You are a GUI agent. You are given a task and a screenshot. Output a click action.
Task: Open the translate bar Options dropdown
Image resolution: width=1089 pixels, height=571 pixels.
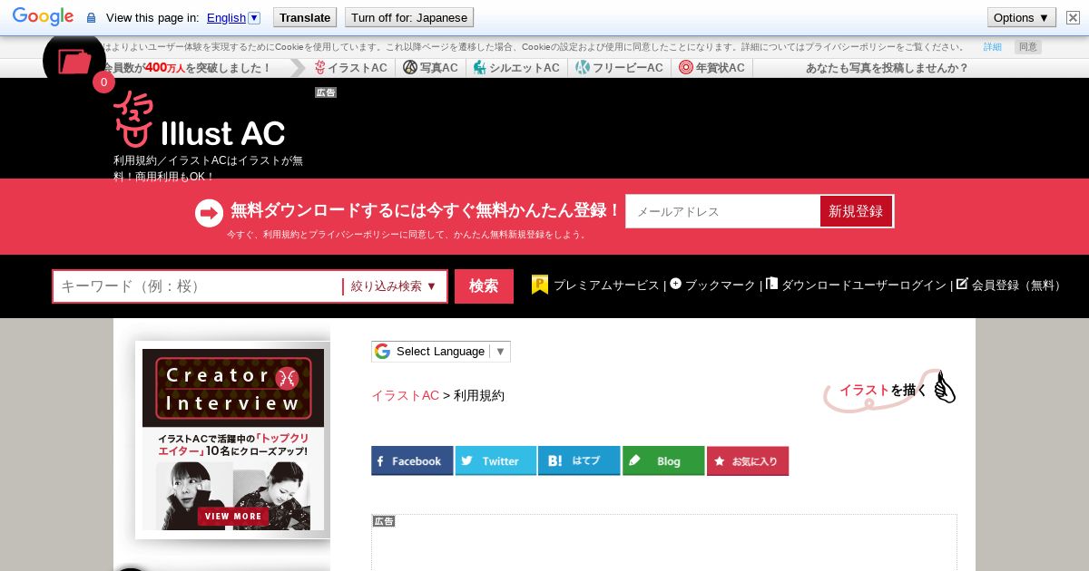1022,17
